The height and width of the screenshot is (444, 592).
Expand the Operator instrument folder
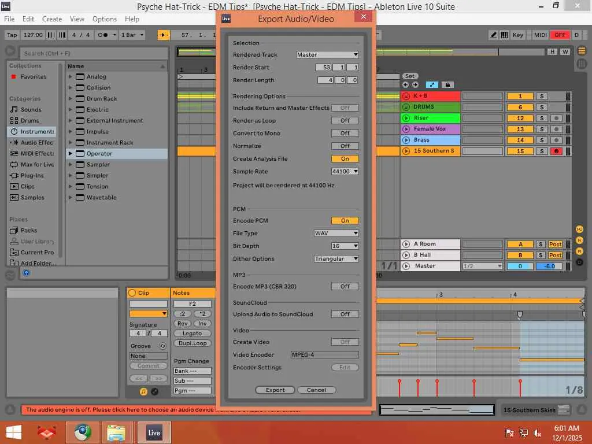click(x=70, y=153)
